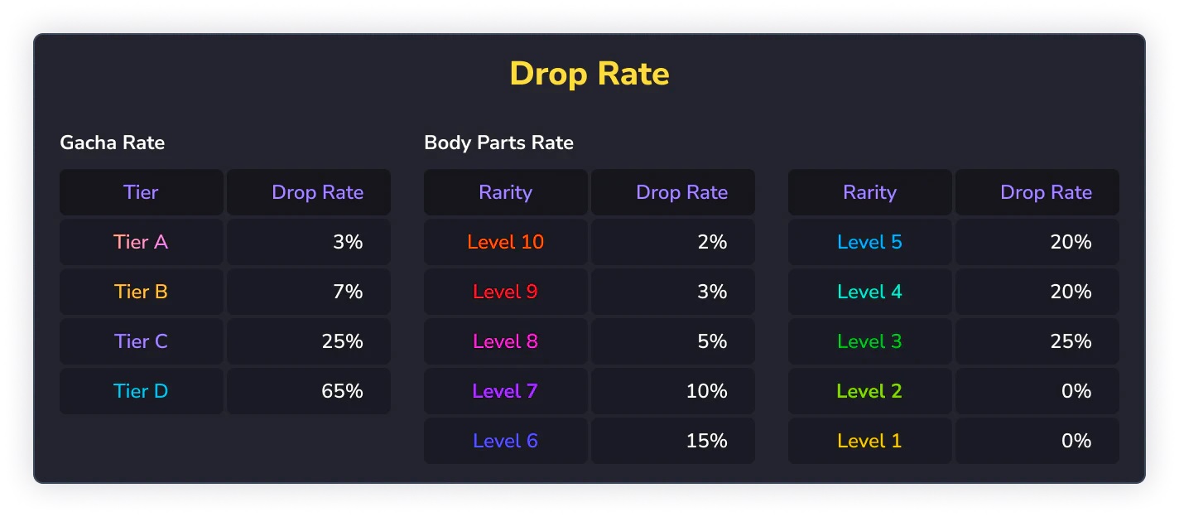The width and height of the screenshot is (1179, 517).
Task: Click the Drop Rate title heading
Action: (589, 74)
